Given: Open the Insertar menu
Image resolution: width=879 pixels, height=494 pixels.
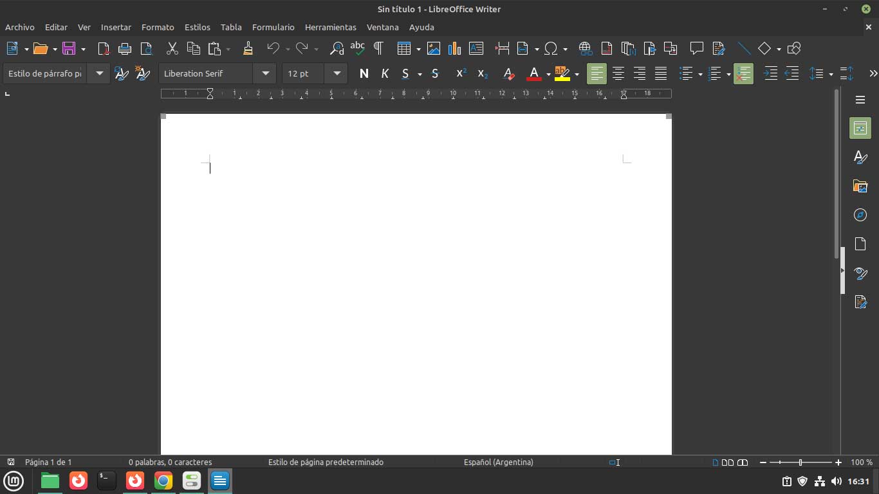Looking at the screenshot, I should [x=116, y=27].
